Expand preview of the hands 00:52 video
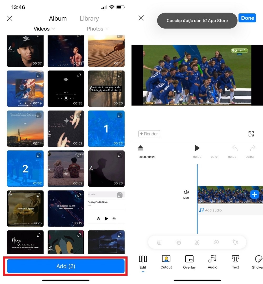The image size is (263, 284). pos(79,115)
